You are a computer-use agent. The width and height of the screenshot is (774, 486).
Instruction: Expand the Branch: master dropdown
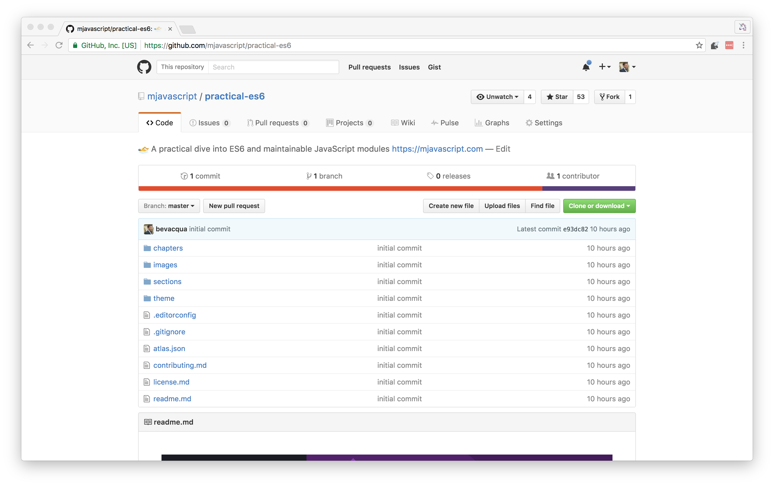coord(169,206)
